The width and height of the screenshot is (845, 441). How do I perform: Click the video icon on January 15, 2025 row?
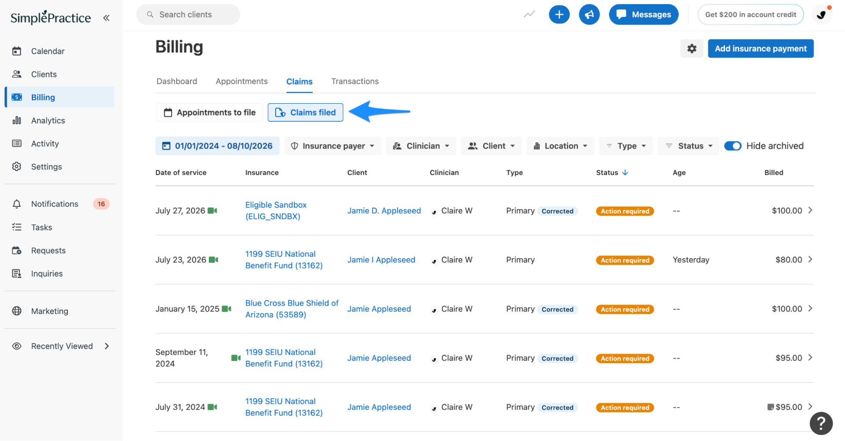tap(227, 309)
